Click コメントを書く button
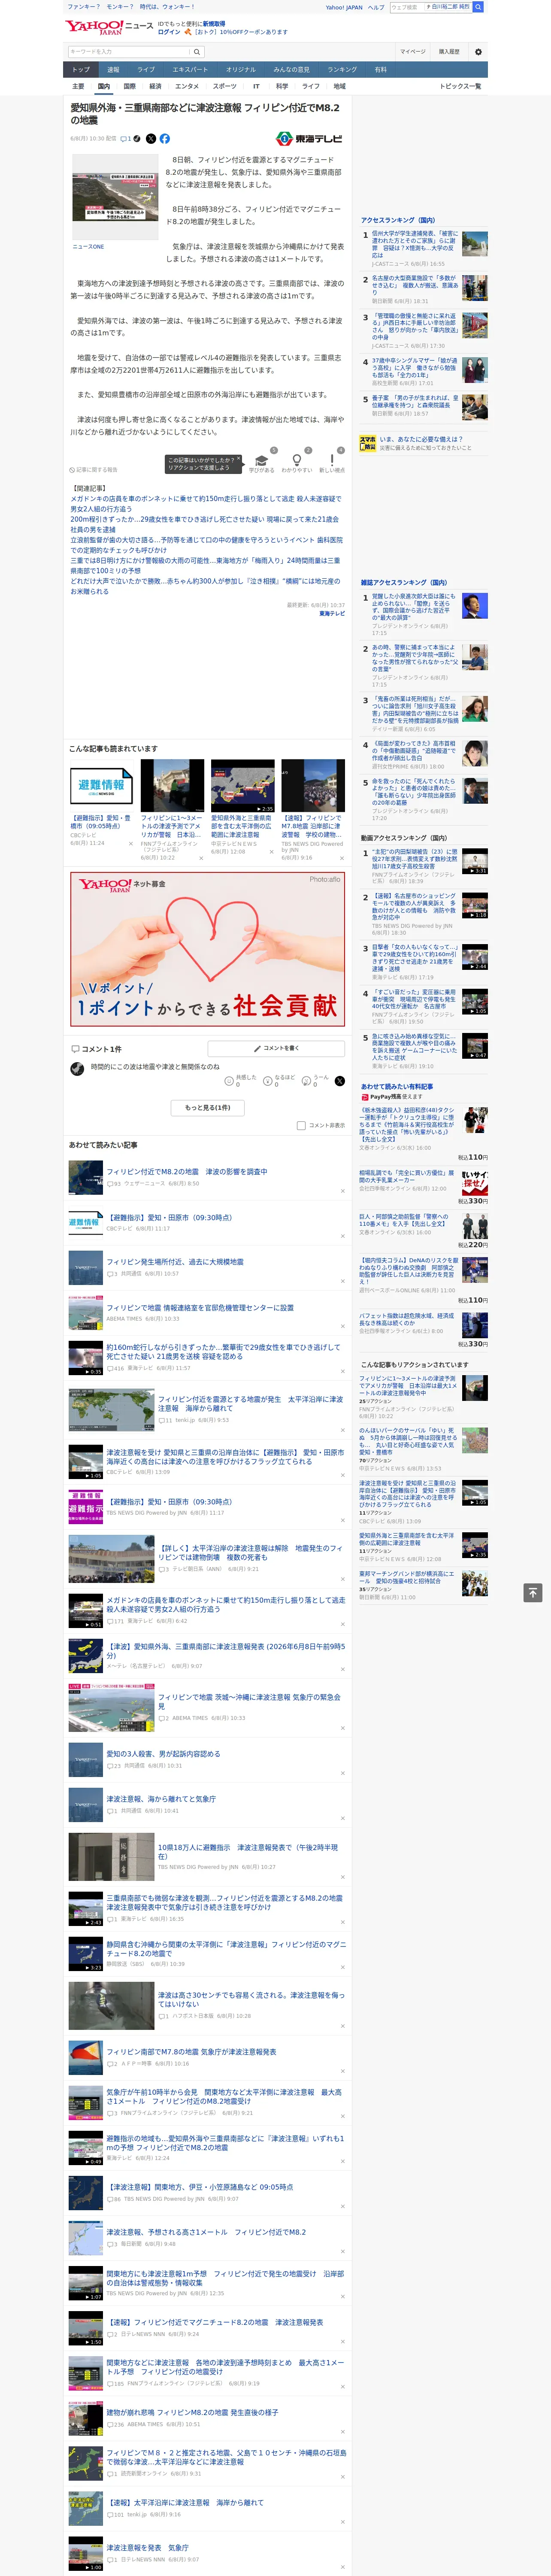 tap(276, 1048)
